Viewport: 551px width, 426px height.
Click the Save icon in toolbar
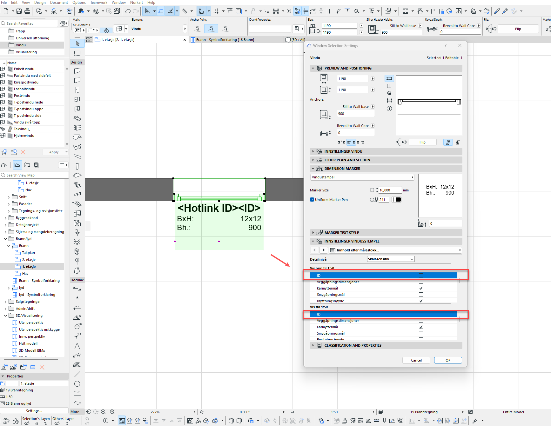coord(19,11)
